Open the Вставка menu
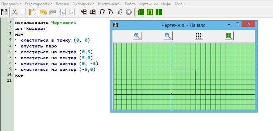Image resolution: width=273 pixels, height=131 pixels. tap(62, 4)
